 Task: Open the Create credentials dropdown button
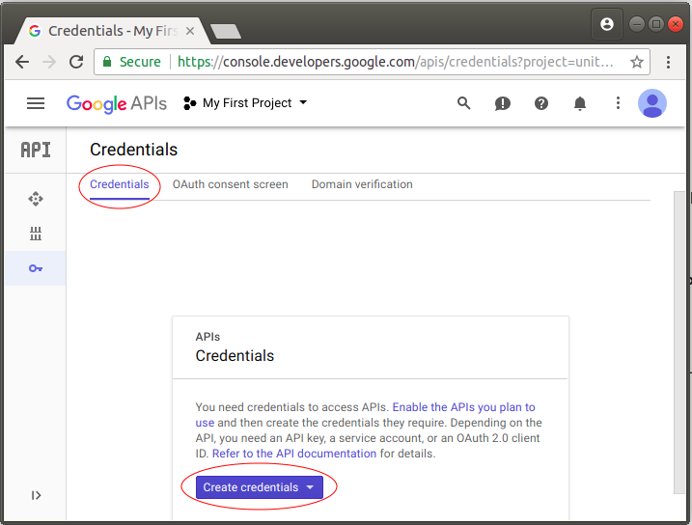pyautogui.click(x=260, y=487)
